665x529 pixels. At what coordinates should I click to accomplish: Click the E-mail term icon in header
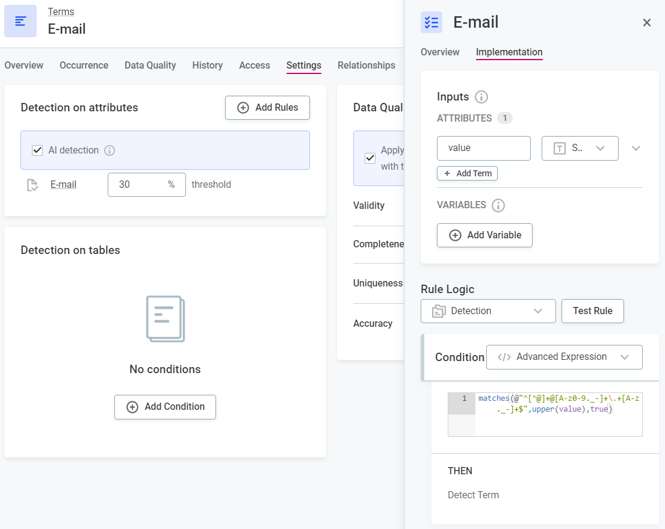point(20,21)
